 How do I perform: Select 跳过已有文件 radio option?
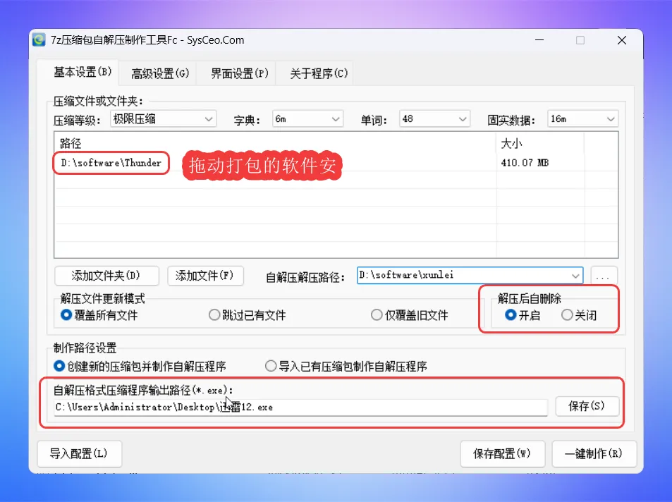point(214,315)
